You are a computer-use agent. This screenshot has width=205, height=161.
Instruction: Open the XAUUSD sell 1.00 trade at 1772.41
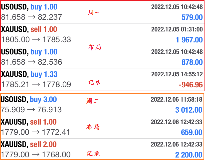point(102,127)
